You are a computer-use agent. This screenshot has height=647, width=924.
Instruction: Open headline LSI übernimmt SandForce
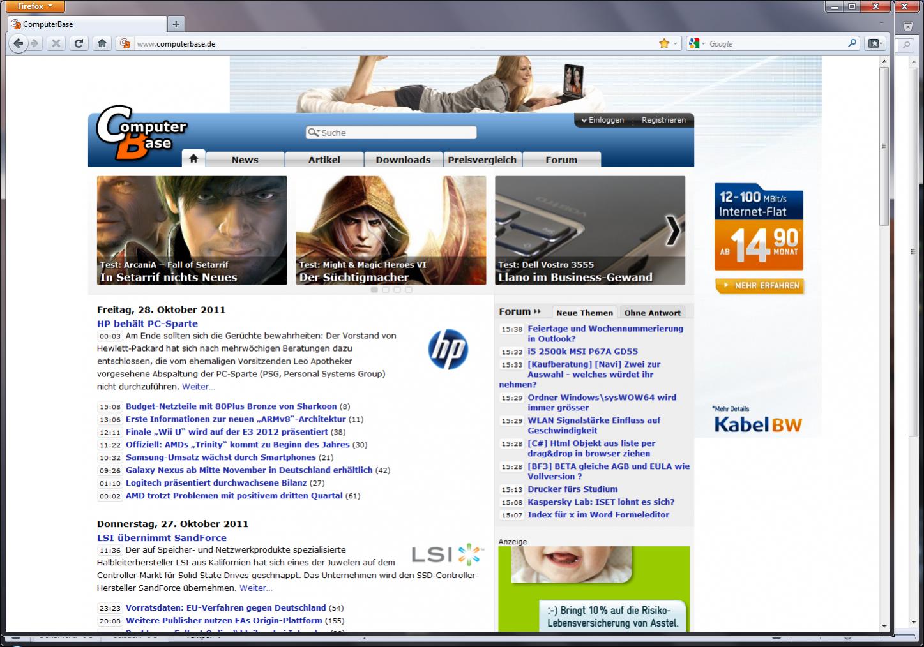click(x=162, y=538)
